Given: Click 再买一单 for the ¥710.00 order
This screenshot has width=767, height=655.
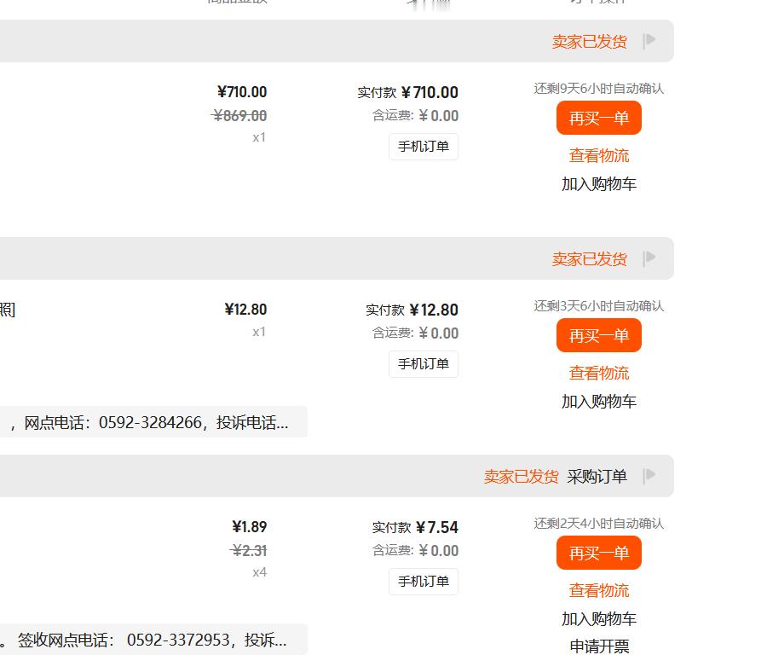Looking at the screenshot, I should 599,118.
